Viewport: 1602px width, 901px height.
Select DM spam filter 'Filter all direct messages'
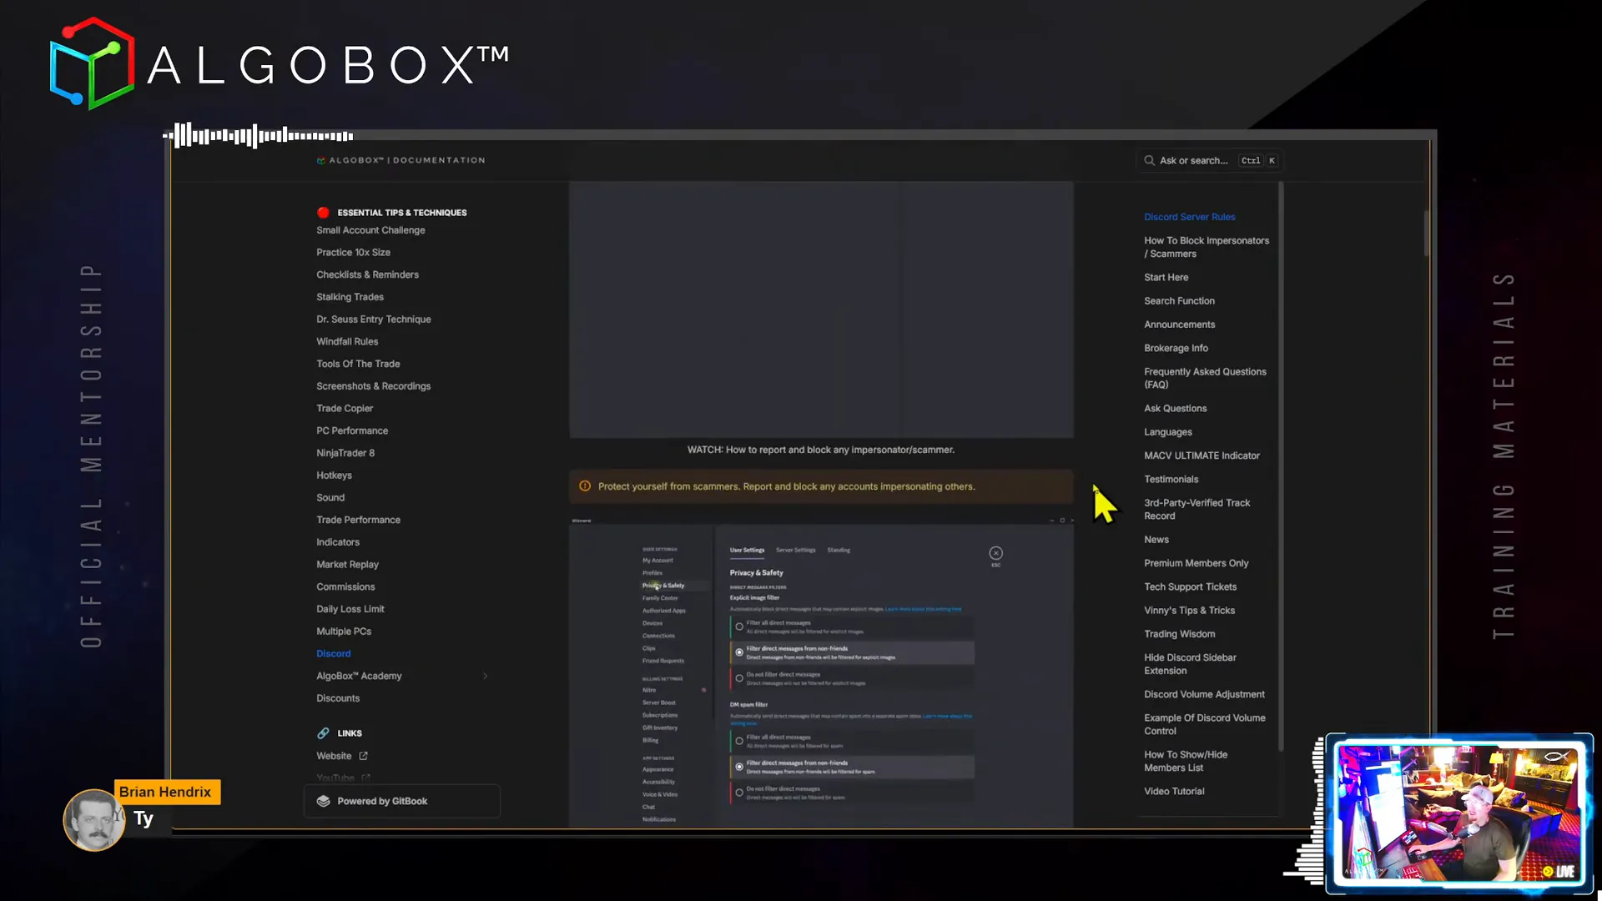coord(852,741)
